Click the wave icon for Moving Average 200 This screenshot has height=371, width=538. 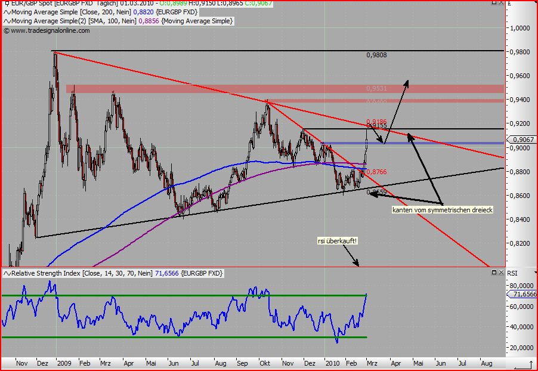[x=7, y=12]
